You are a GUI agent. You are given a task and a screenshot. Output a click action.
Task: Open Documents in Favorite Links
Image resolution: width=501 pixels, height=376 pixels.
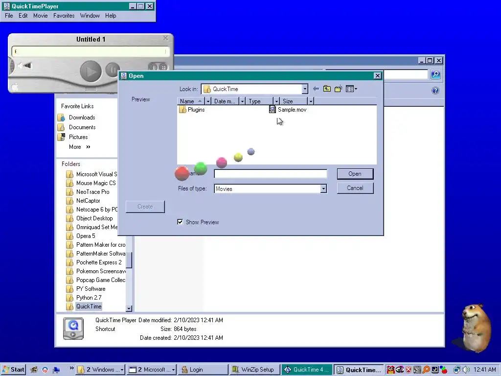(x=77, y=127)
